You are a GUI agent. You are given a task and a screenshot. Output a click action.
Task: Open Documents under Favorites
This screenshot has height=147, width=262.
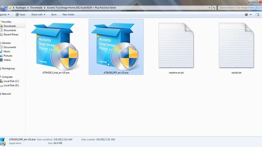coord(10,30)
